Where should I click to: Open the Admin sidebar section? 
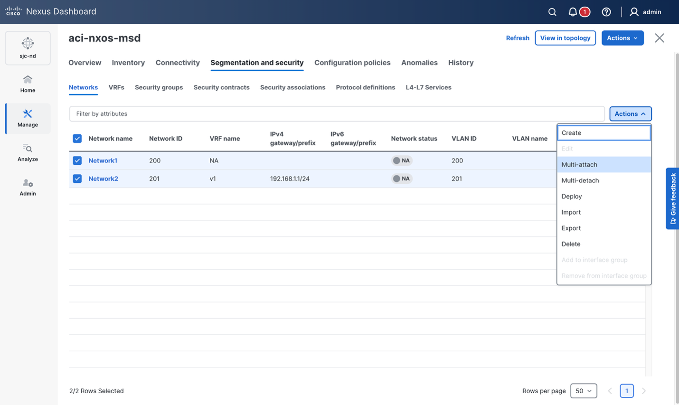pos(28,187)
